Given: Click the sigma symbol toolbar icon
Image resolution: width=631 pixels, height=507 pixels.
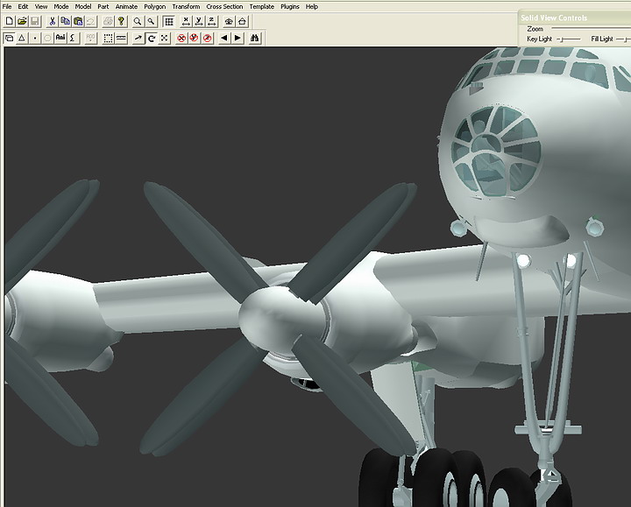Looking at the screenshot, I should 73,39.
